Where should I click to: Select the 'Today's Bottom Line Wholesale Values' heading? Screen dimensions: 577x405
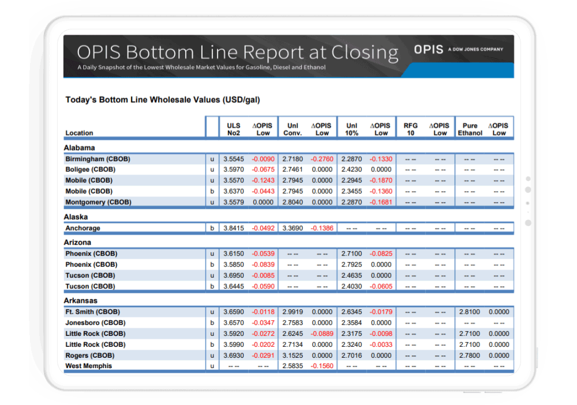click(163, 100)
